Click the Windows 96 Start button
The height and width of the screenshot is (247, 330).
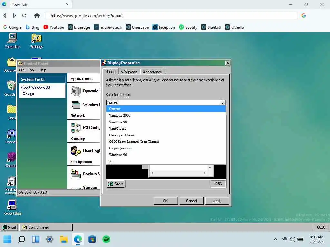[9, 227]
